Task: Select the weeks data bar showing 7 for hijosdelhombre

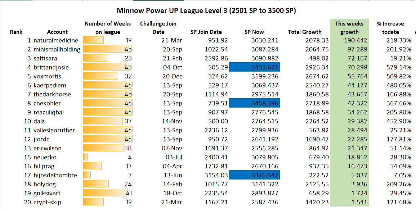Action: tap(87, 175)
